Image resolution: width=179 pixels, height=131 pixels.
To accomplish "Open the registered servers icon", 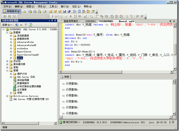I will 75,11.
